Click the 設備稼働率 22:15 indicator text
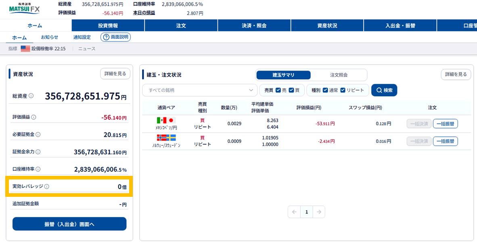This screenshot has width=477, height=242. tap(48, 49)
